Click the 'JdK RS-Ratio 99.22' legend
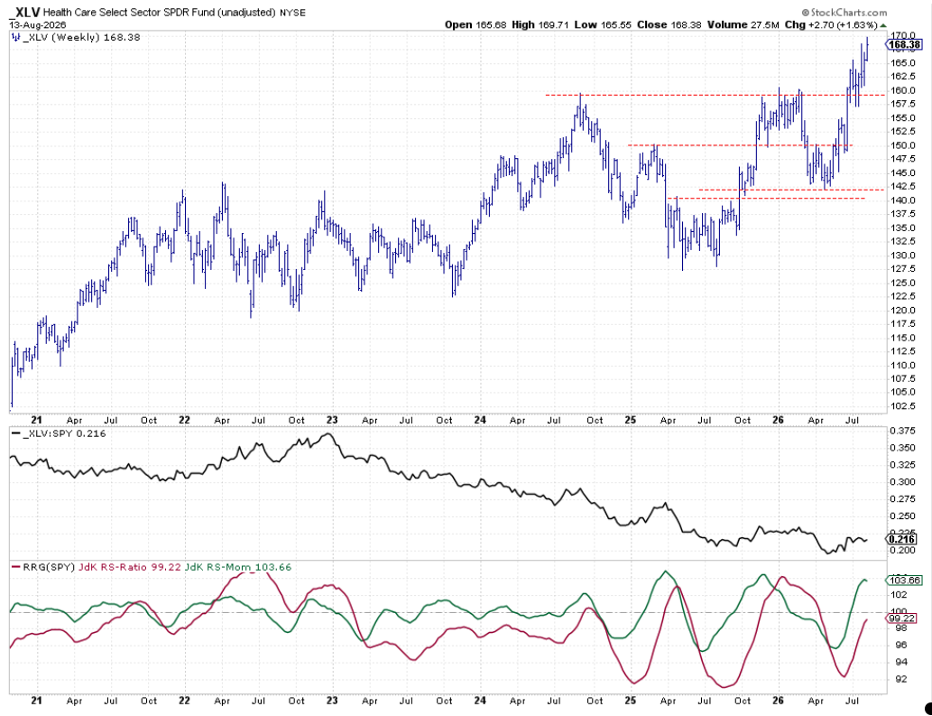 coord(130,567)
